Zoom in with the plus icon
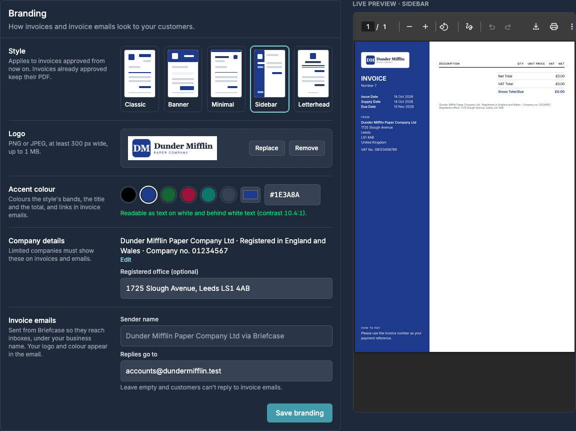The image size is (576, 431). pos(425,27)
